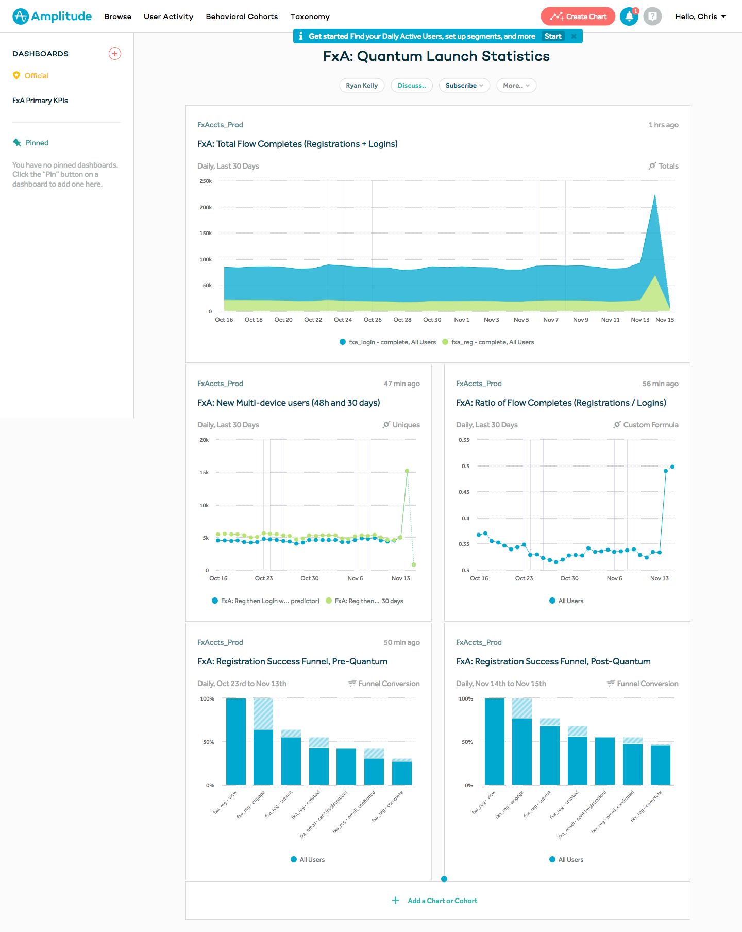Open the Behavioral Cohorts menu

(x=242, y=16)
